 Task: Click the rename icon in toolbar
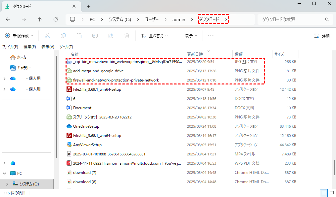pyautogui.click(x=95, y=36)
